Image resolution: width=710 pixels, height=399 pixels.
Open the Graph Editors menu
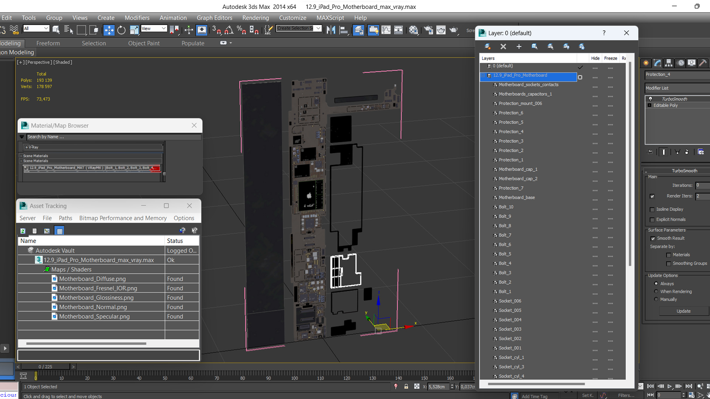pyautogui.click(x=214, y=18)
